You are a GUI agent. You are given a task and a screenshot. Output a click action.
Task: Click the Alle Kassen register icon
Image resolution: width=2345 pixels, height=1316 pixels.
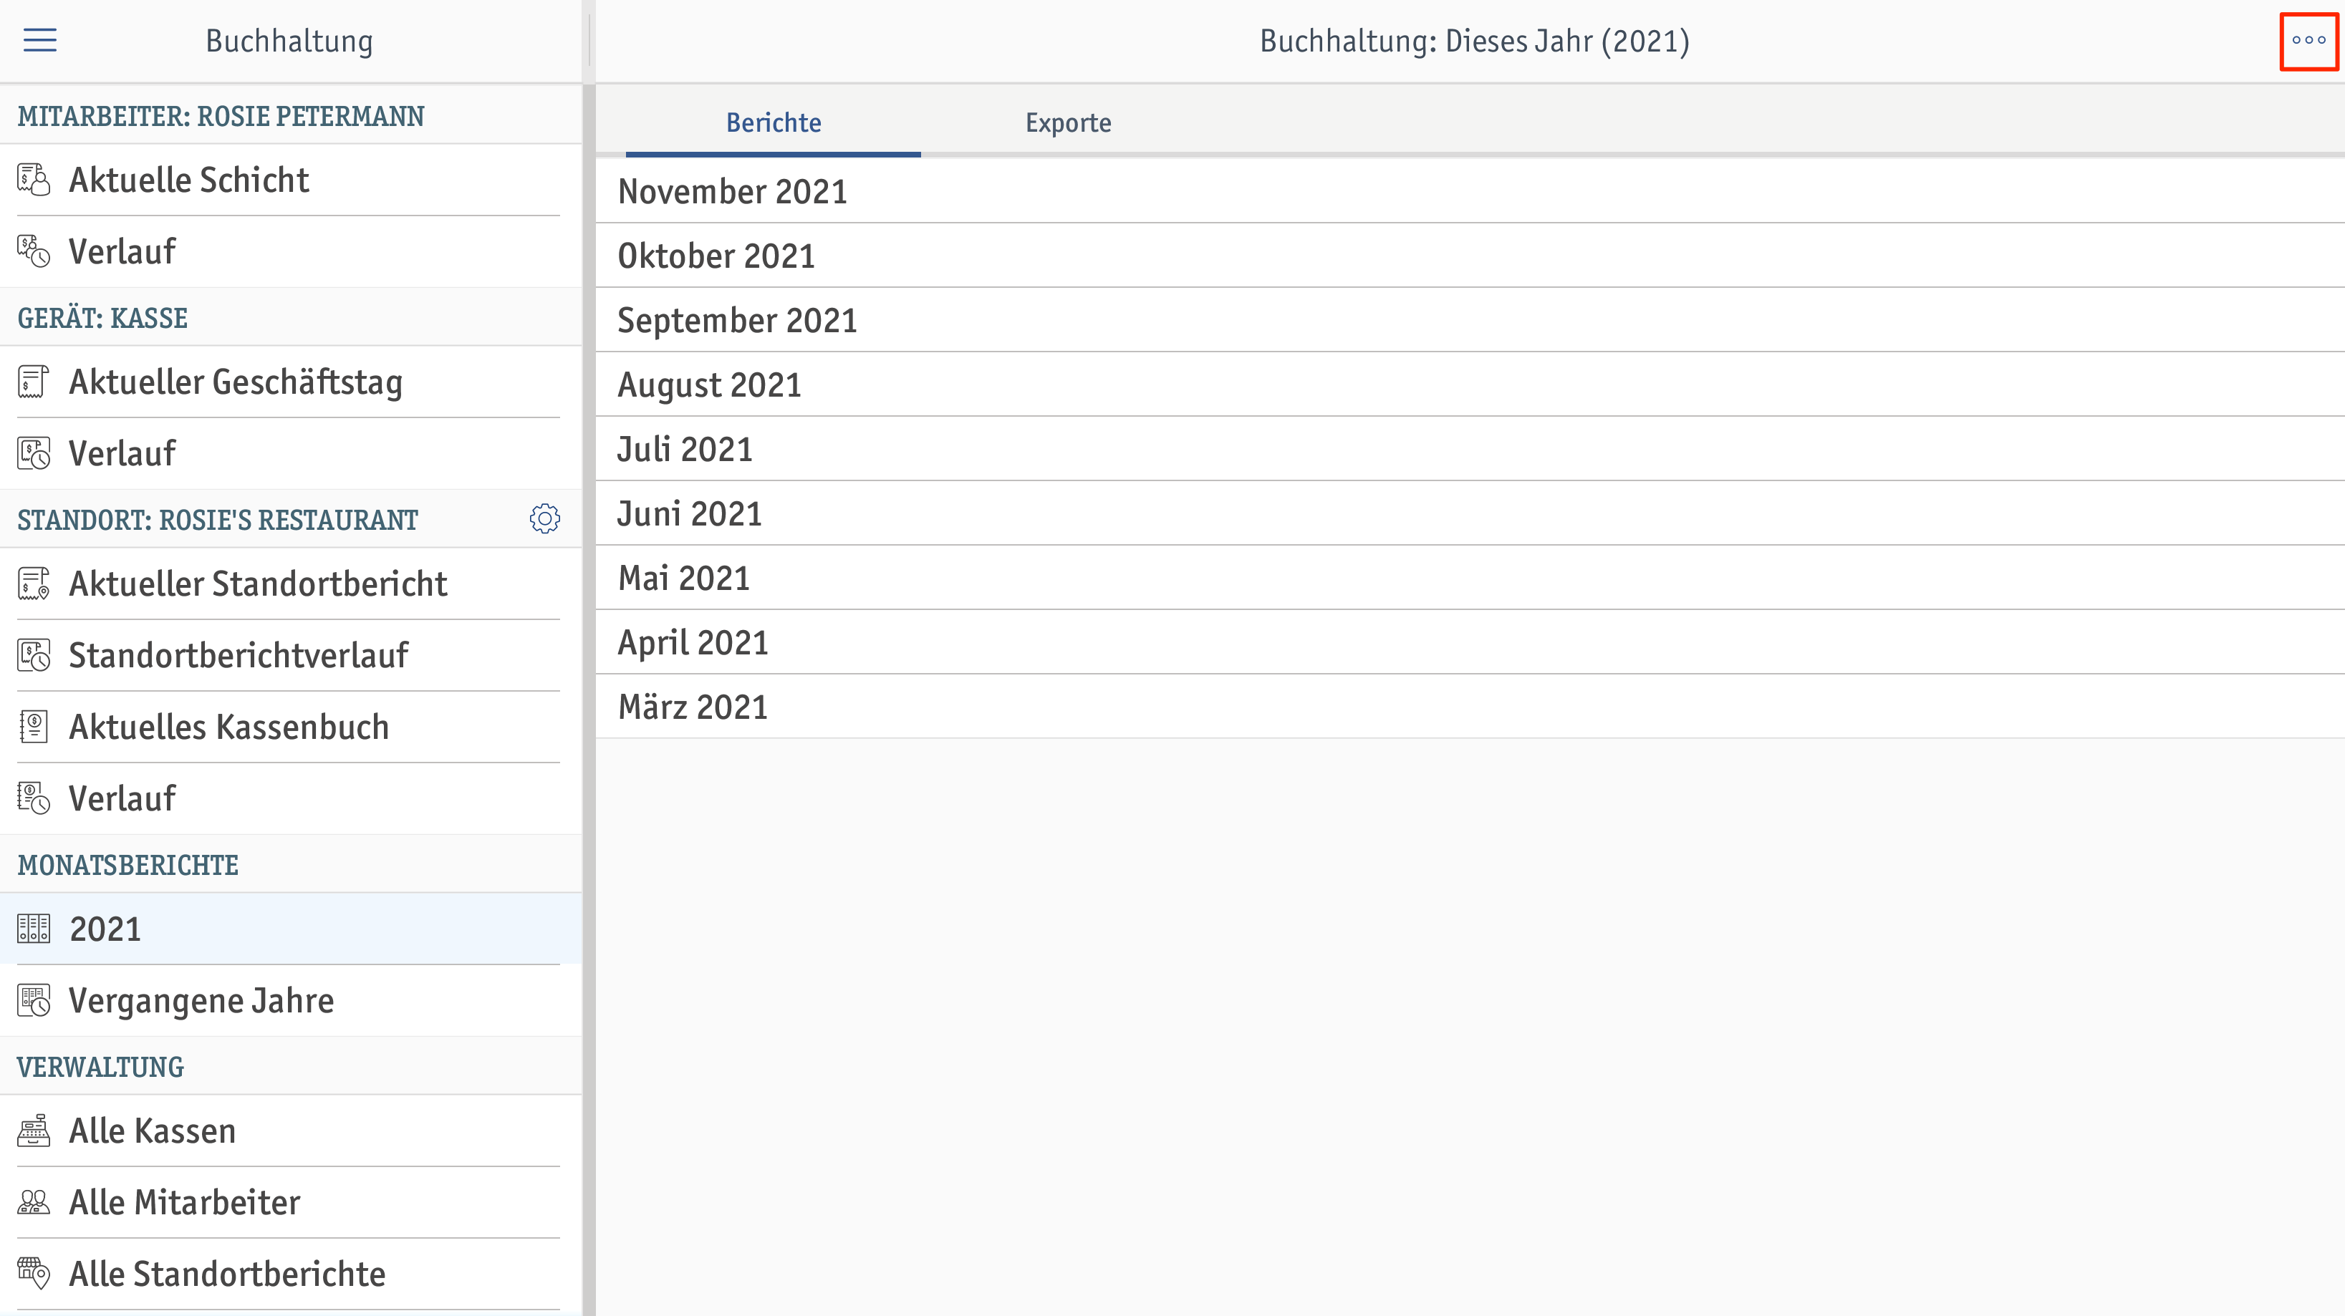click(34, 1131)
